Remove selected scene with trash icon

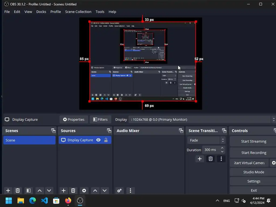[18, 191]
